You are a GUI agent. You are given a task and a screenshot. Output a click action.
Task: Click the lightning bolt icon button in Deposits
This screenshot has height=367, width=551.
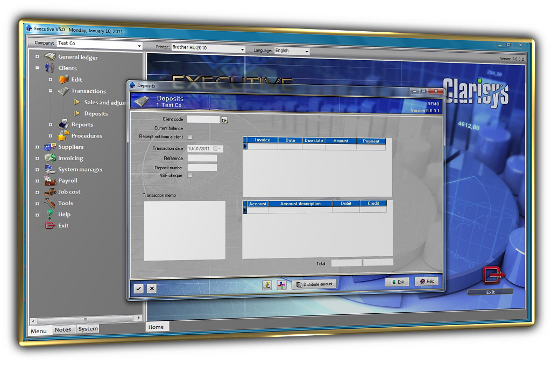click(267, 285)
